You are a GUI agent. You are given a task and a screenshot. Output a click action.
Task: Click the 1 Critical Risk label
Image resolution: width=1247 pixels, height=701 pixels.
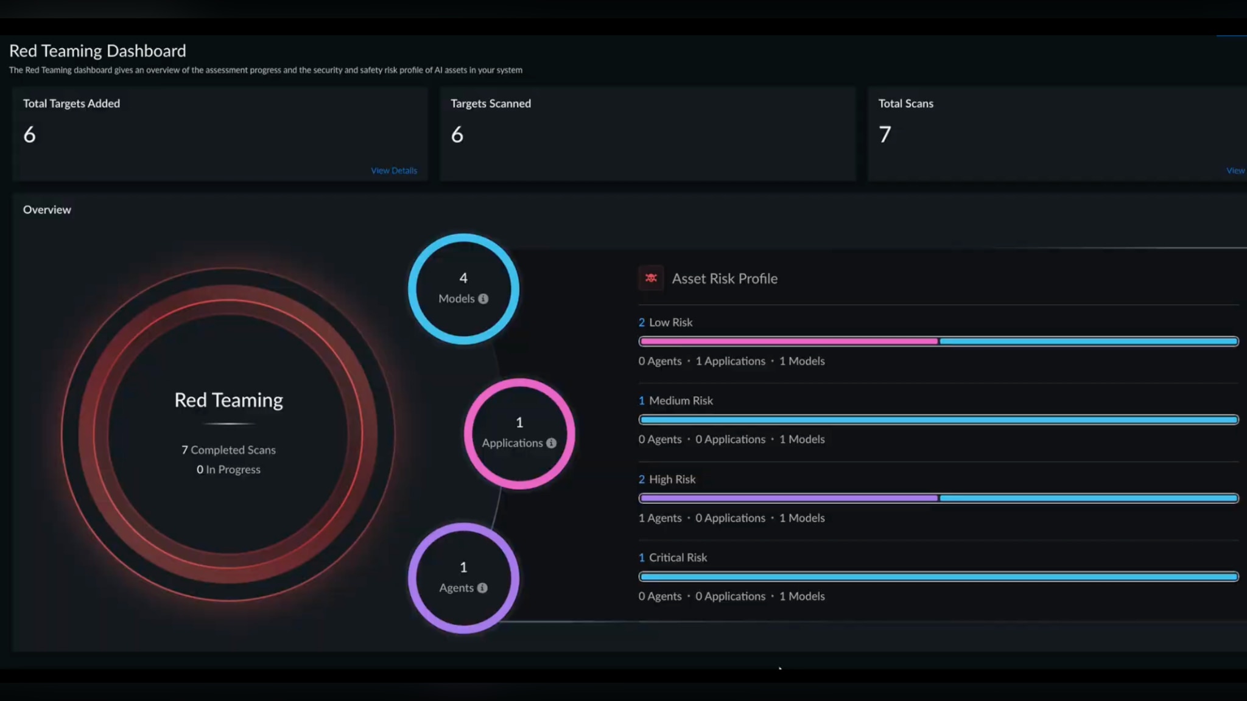point(673,557)
